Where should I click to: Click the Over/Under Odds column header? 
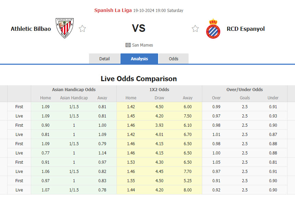[x=245, y=89]
